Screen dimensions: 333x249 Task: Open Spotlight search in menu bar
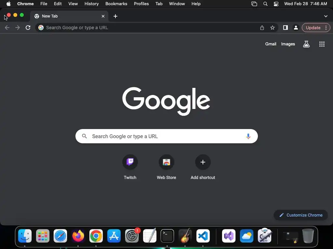click(265, 4)
